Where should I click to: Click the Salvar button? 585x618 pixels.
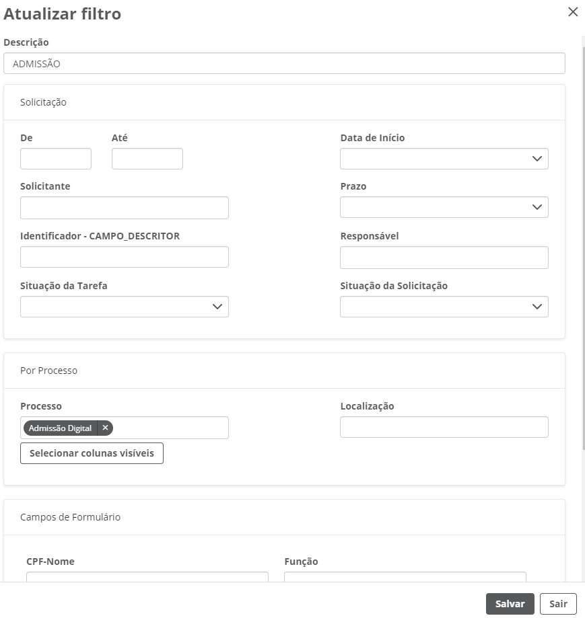click(x=510, y=604)
